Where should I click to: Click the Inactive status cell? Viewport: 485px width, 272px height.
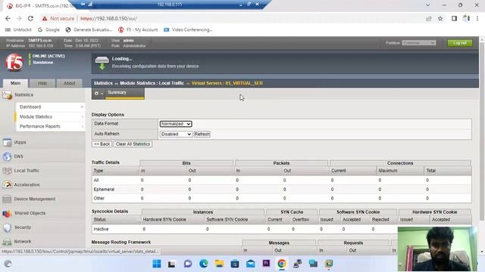click(x=101, y=229)
